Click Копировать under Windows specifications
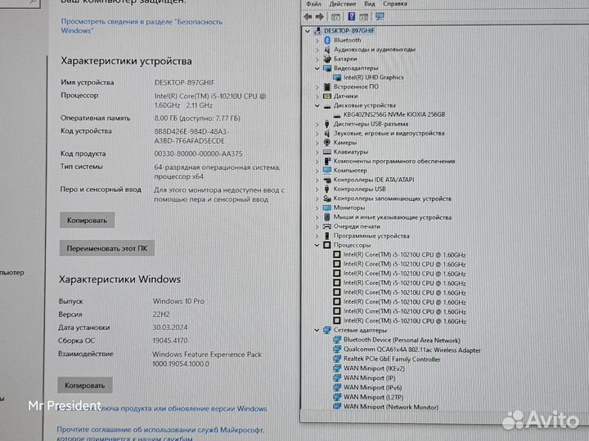 [x=85, y=385]
